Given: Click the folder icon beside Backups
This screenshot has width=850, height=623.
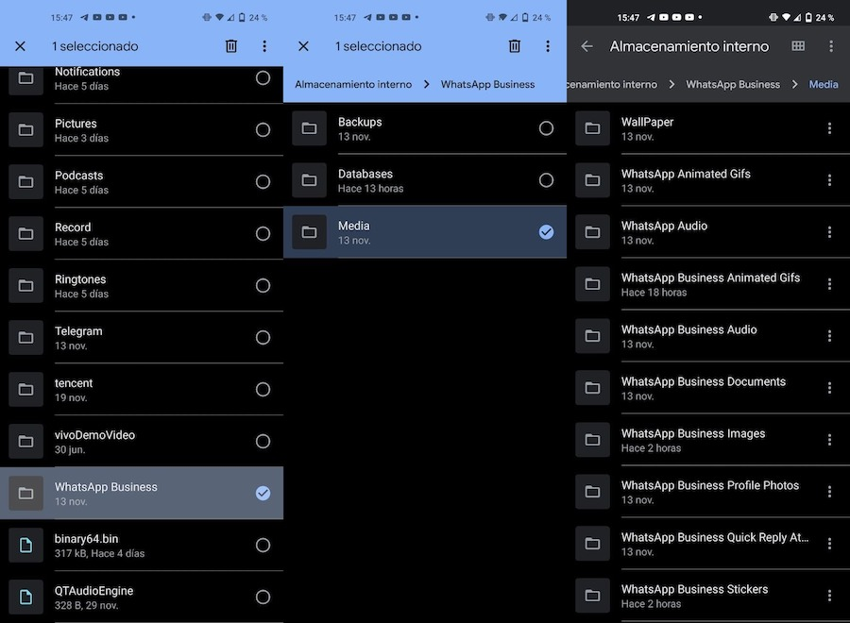Looking at the screenshot, I should (x=309, y=127).
